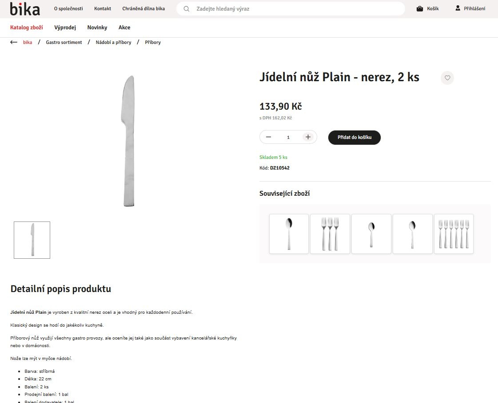Decrease quantity with minus button
Screen dimensions: 498x403
[x=268, y=137]
